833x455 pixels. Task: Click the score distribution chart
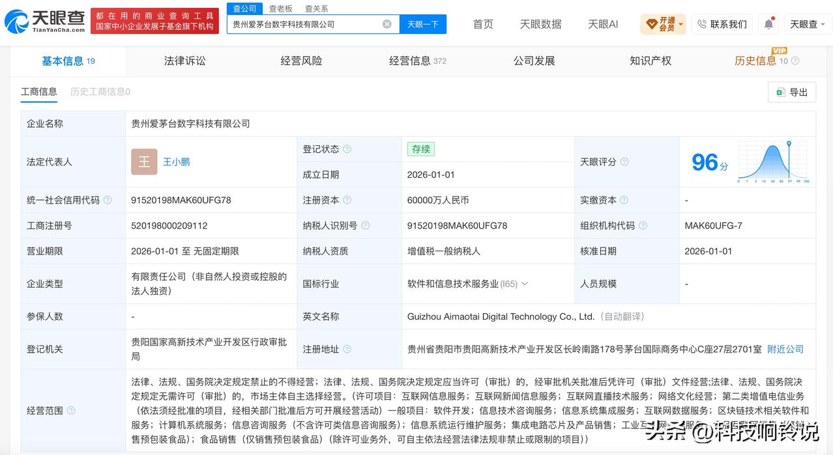coord(773,161)
